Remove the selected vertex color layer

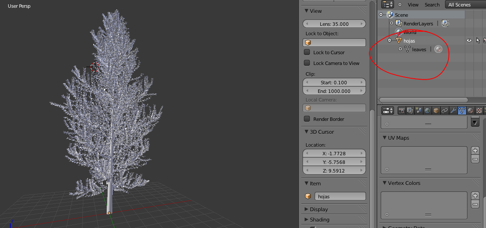tap(475, 204)
